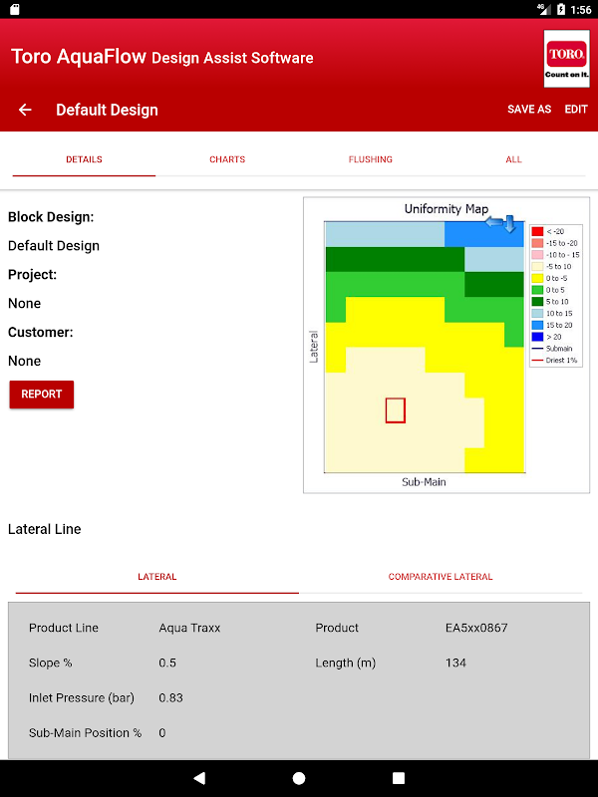The image size is (598, 797).
Task: Tap the '15 to 20' legend swatch
Action: 537,325
